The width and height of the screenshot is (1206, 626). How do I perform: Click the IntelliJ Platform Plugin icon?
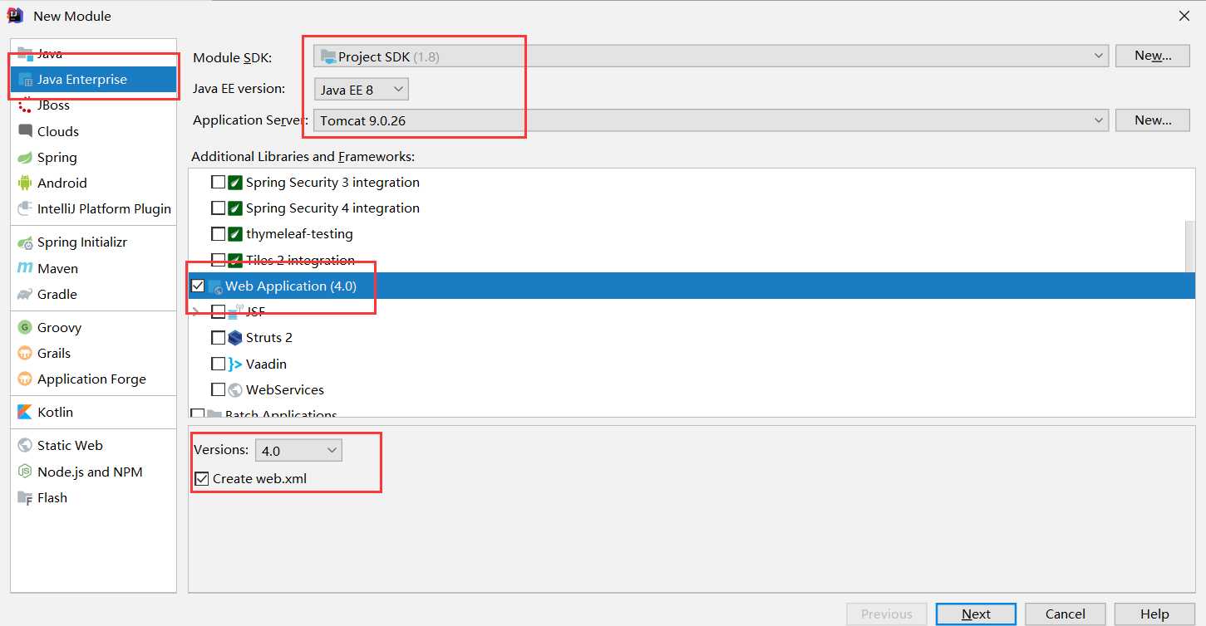click(25, 209)
